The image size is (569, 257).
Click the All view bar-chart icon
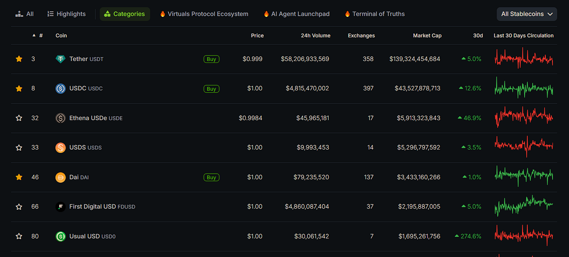coord(19,14)
